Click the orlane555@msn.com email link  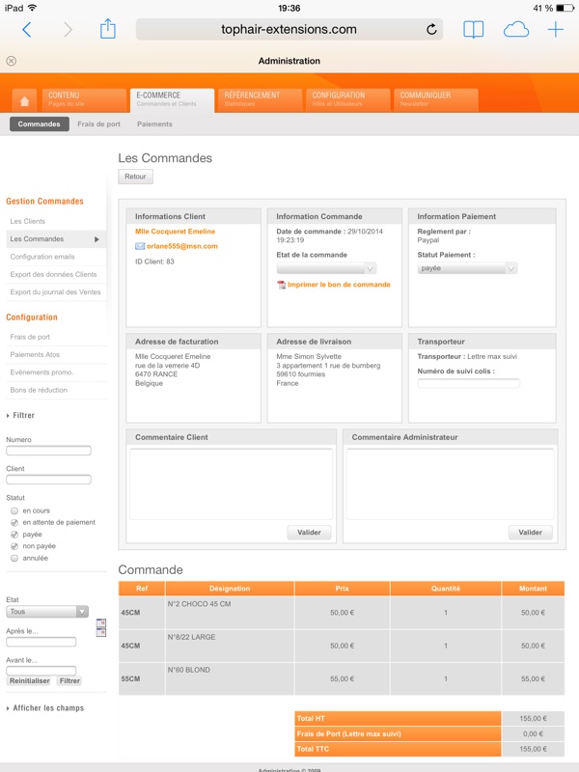[181, 246]
